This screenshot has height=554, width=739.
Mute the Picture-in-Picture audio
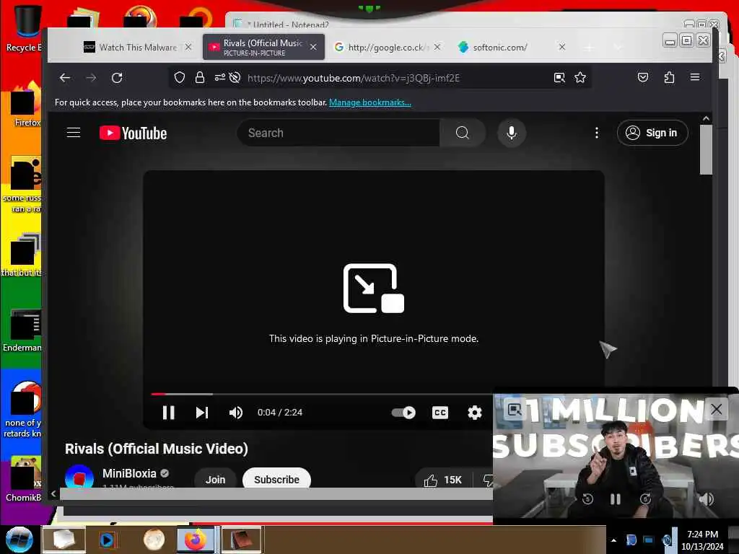tap(706, 499)
